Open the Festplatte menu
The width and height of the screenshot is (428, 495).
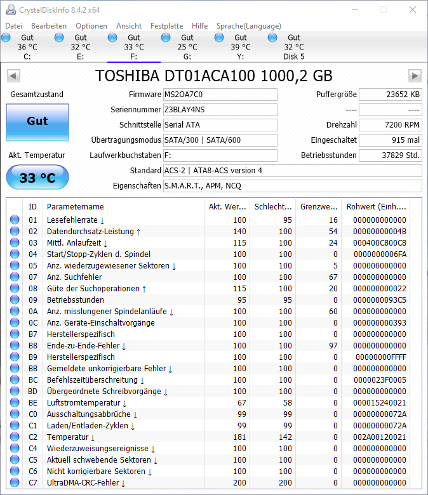pos(167,26)
